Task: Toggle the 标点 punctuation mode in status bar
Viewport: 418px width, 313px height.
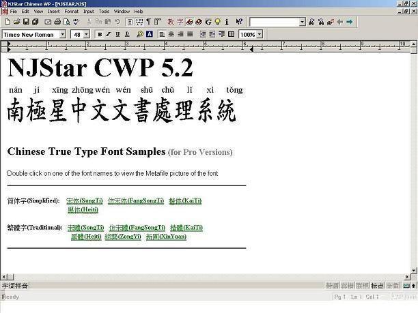Action: tap(377, 286)
